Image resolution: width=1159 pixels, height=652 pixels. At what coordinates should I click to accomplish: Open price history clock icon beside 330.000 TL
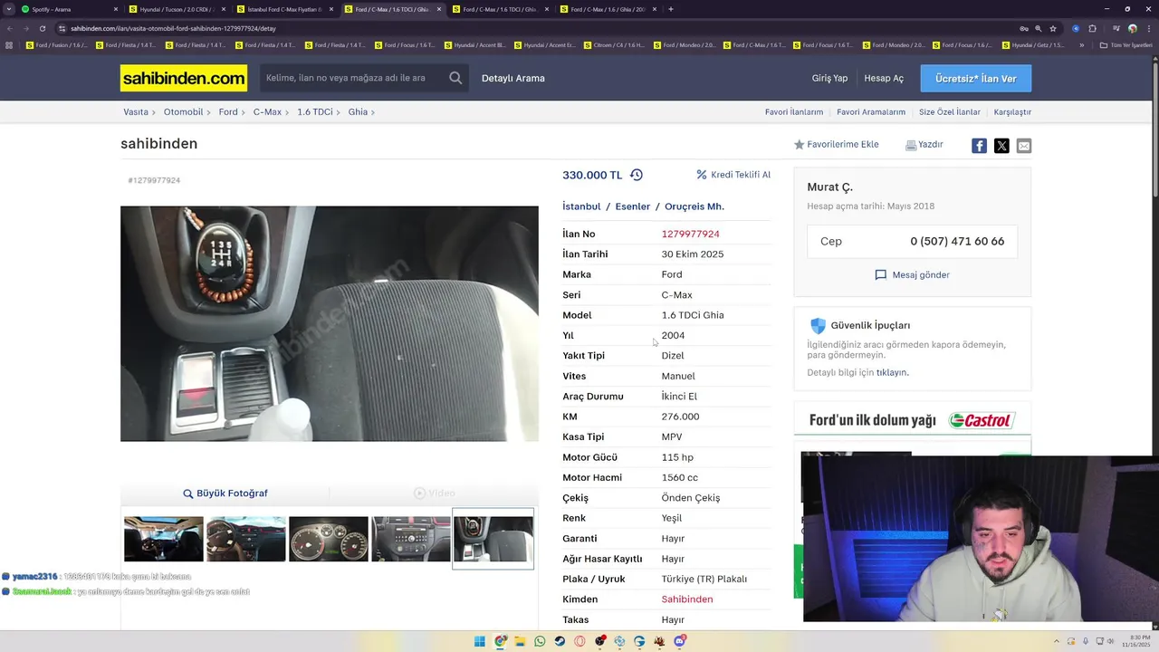click(x=637, y=175)
